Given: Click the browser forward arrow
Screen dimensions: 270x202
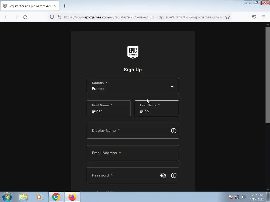Looking at the screenshot, I should 16,17.
